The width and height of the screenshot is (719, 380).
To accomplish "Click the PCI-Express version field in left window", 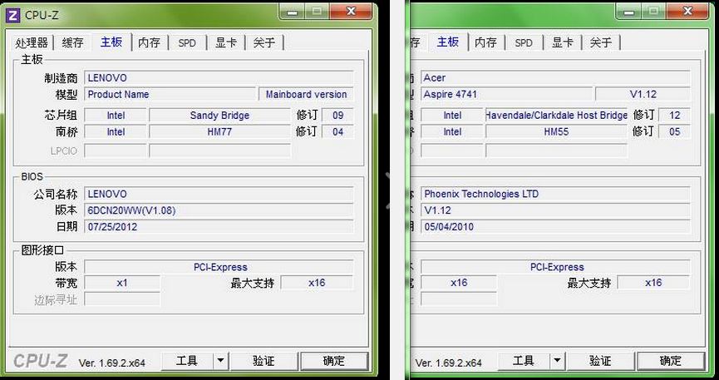I will [219, 267].
